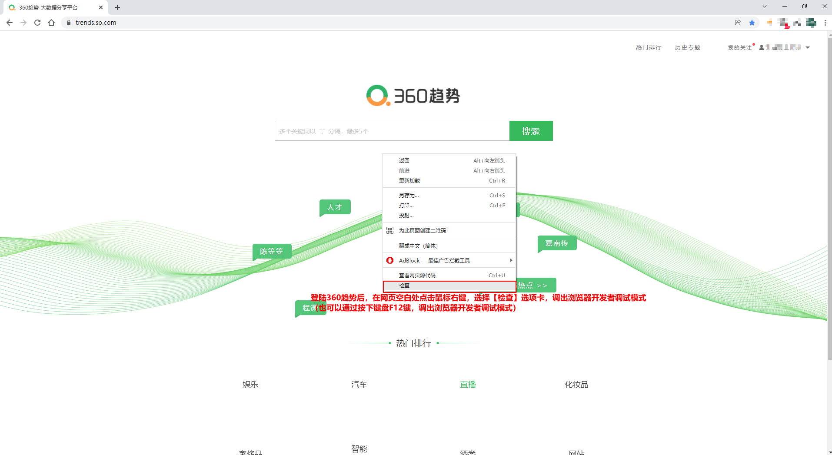Open the 我的关注 dropdown arrow
Screen dimensions: 832x455
pyautogui.click(x=808, y=47)
